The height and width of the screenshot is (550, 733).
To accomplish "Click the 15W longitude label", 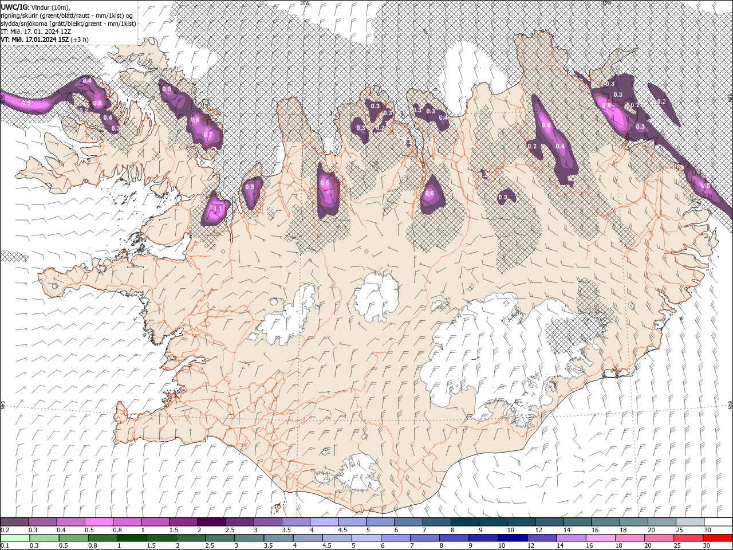I will (606, 3).
